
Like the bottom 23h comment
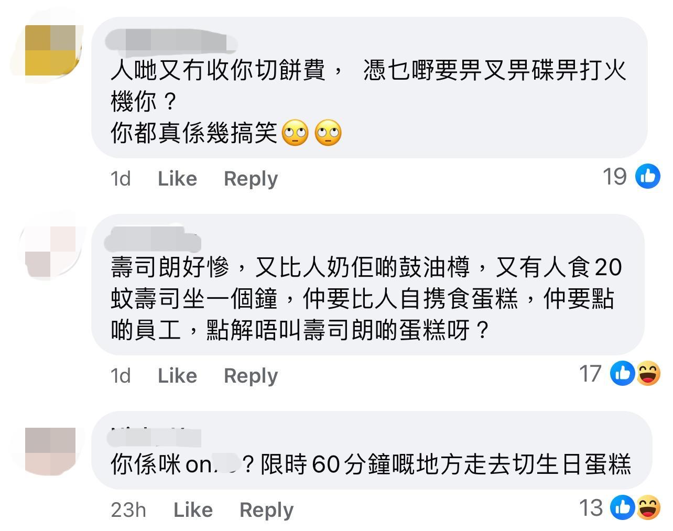coord(192,509)
